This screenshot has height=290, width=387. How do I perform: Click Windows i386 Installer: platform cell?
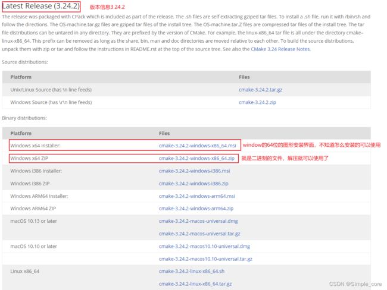[x=36, y=171]
